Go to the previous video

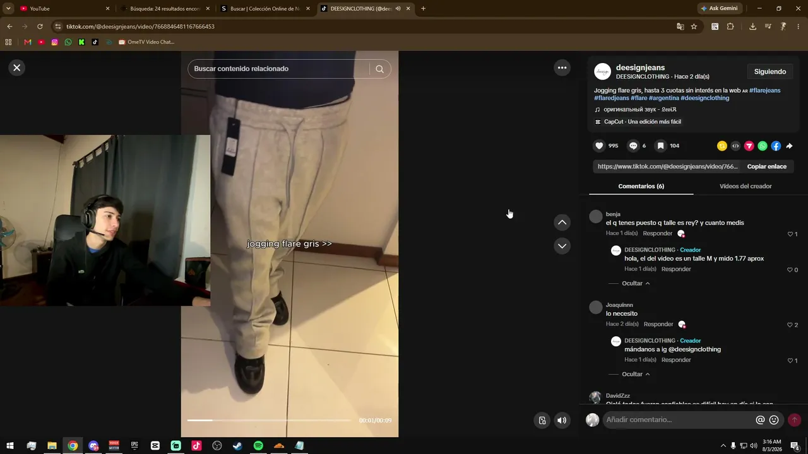click(x=562, y=223)
